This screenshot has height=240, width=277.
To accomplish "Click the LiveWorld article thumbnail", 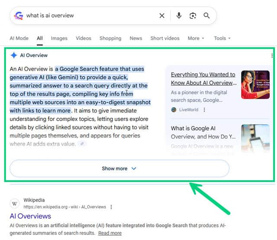I will click(255, 85).
